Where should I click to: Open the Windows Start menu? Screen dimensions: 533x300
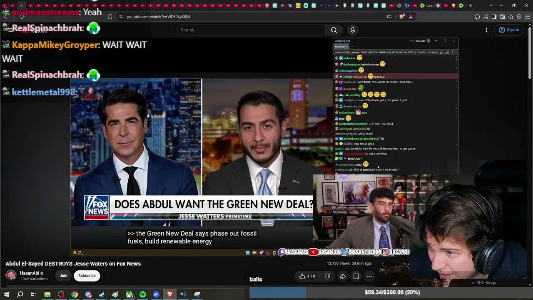[x=7, y=295]
